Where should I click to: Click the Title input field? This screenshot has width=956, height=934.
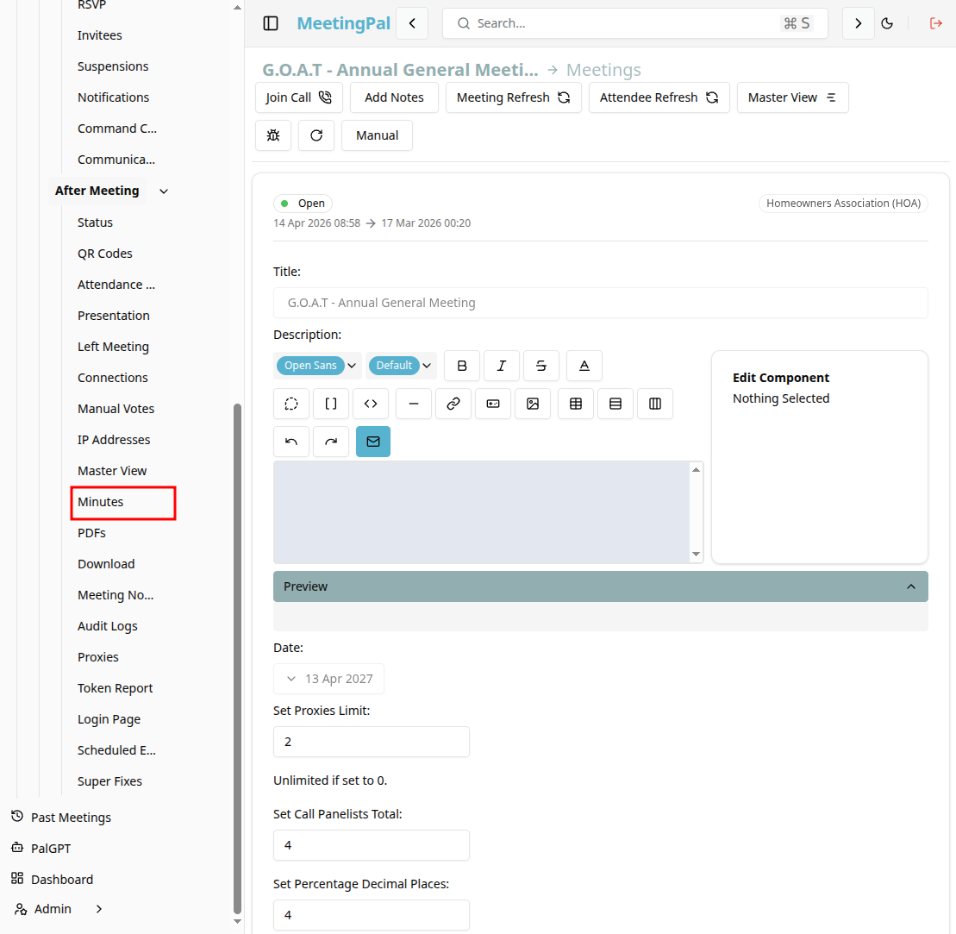(x=601, y=303)
